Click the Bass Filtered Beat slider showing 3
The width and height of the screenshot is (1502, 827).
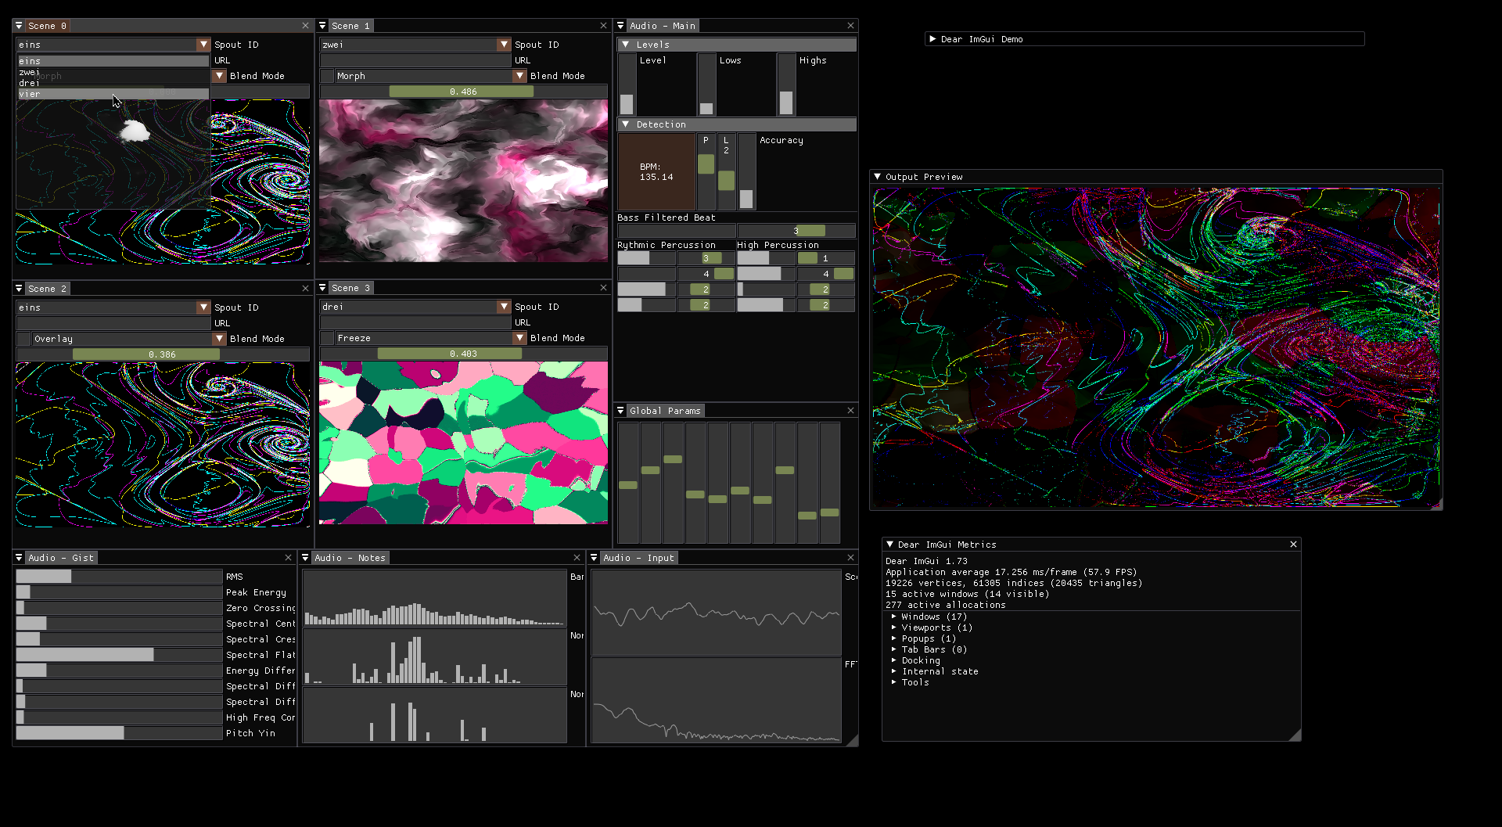[796, 231]
